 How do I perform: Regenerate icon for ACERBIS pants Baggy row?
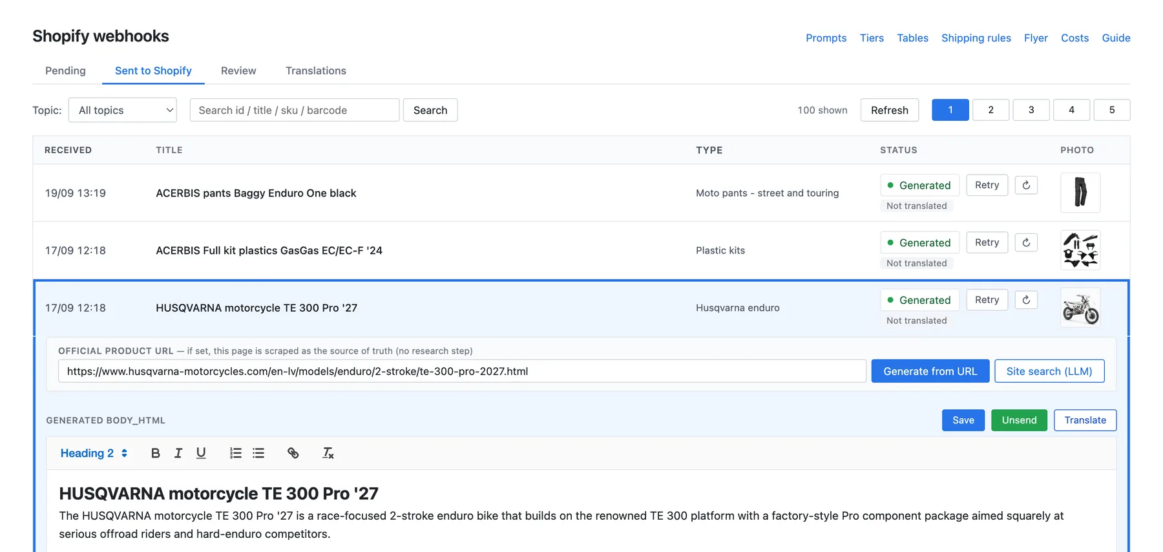[x=1026, y=185]
